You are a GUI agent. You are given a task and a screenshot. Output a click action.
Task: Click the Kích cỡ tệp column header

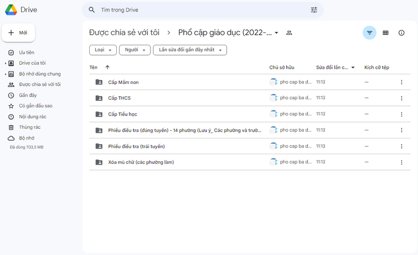coord(377,67)
